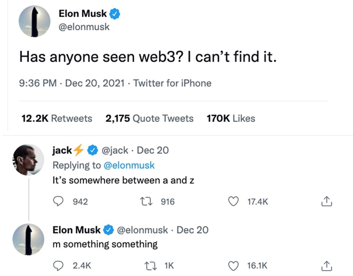Image resolution: width=353 pixels, height=276 pixels.
Task: View the 2,175 Quote Tweets
Action: point(149,118)
